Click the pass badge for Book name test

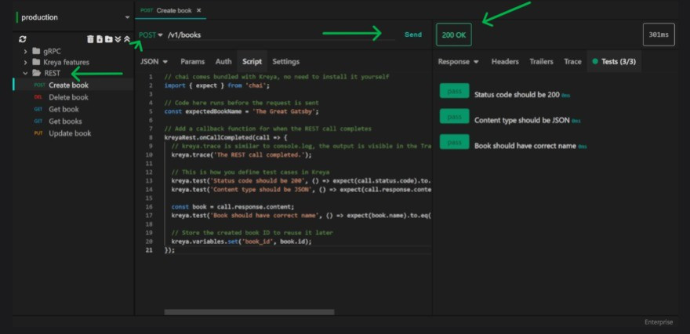pyautogui.click(x=454, y=142)
